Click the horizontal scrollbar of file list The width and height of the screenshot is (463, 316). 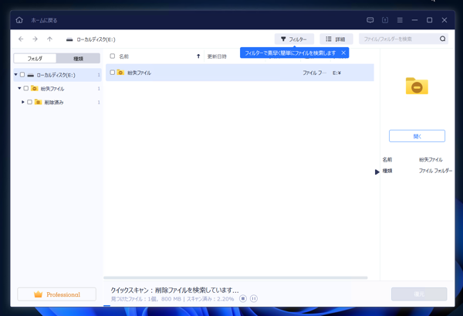[235, 278]
